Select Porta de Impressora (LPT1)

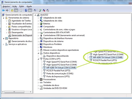click(x=58, y=76)
